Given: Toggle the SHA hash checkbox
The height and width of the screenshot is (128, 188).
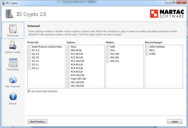Looking at the screenshot, I should tap(108, 51).
